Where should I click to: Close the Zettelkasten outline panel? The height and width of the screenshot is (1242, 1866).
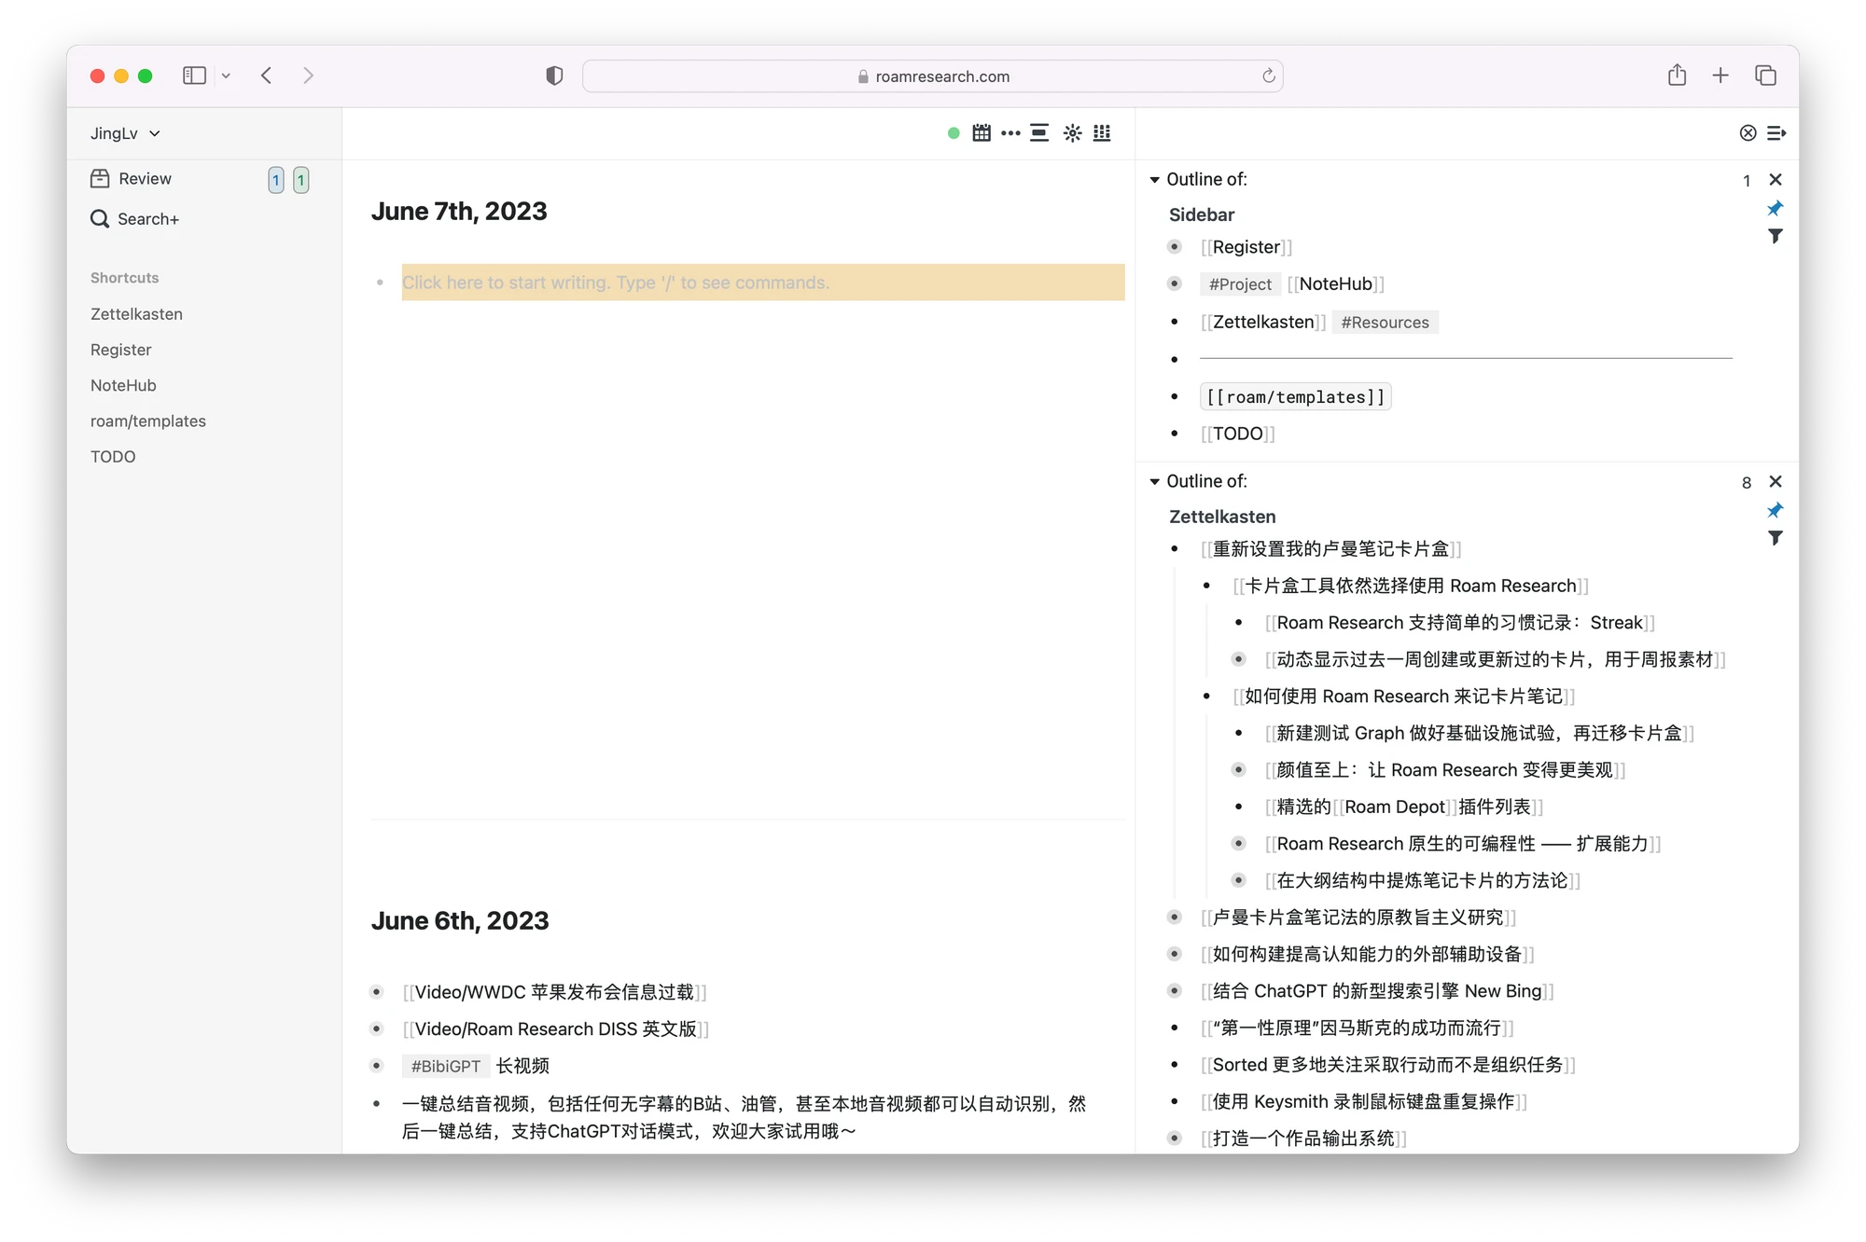(x=1775, y=482)
